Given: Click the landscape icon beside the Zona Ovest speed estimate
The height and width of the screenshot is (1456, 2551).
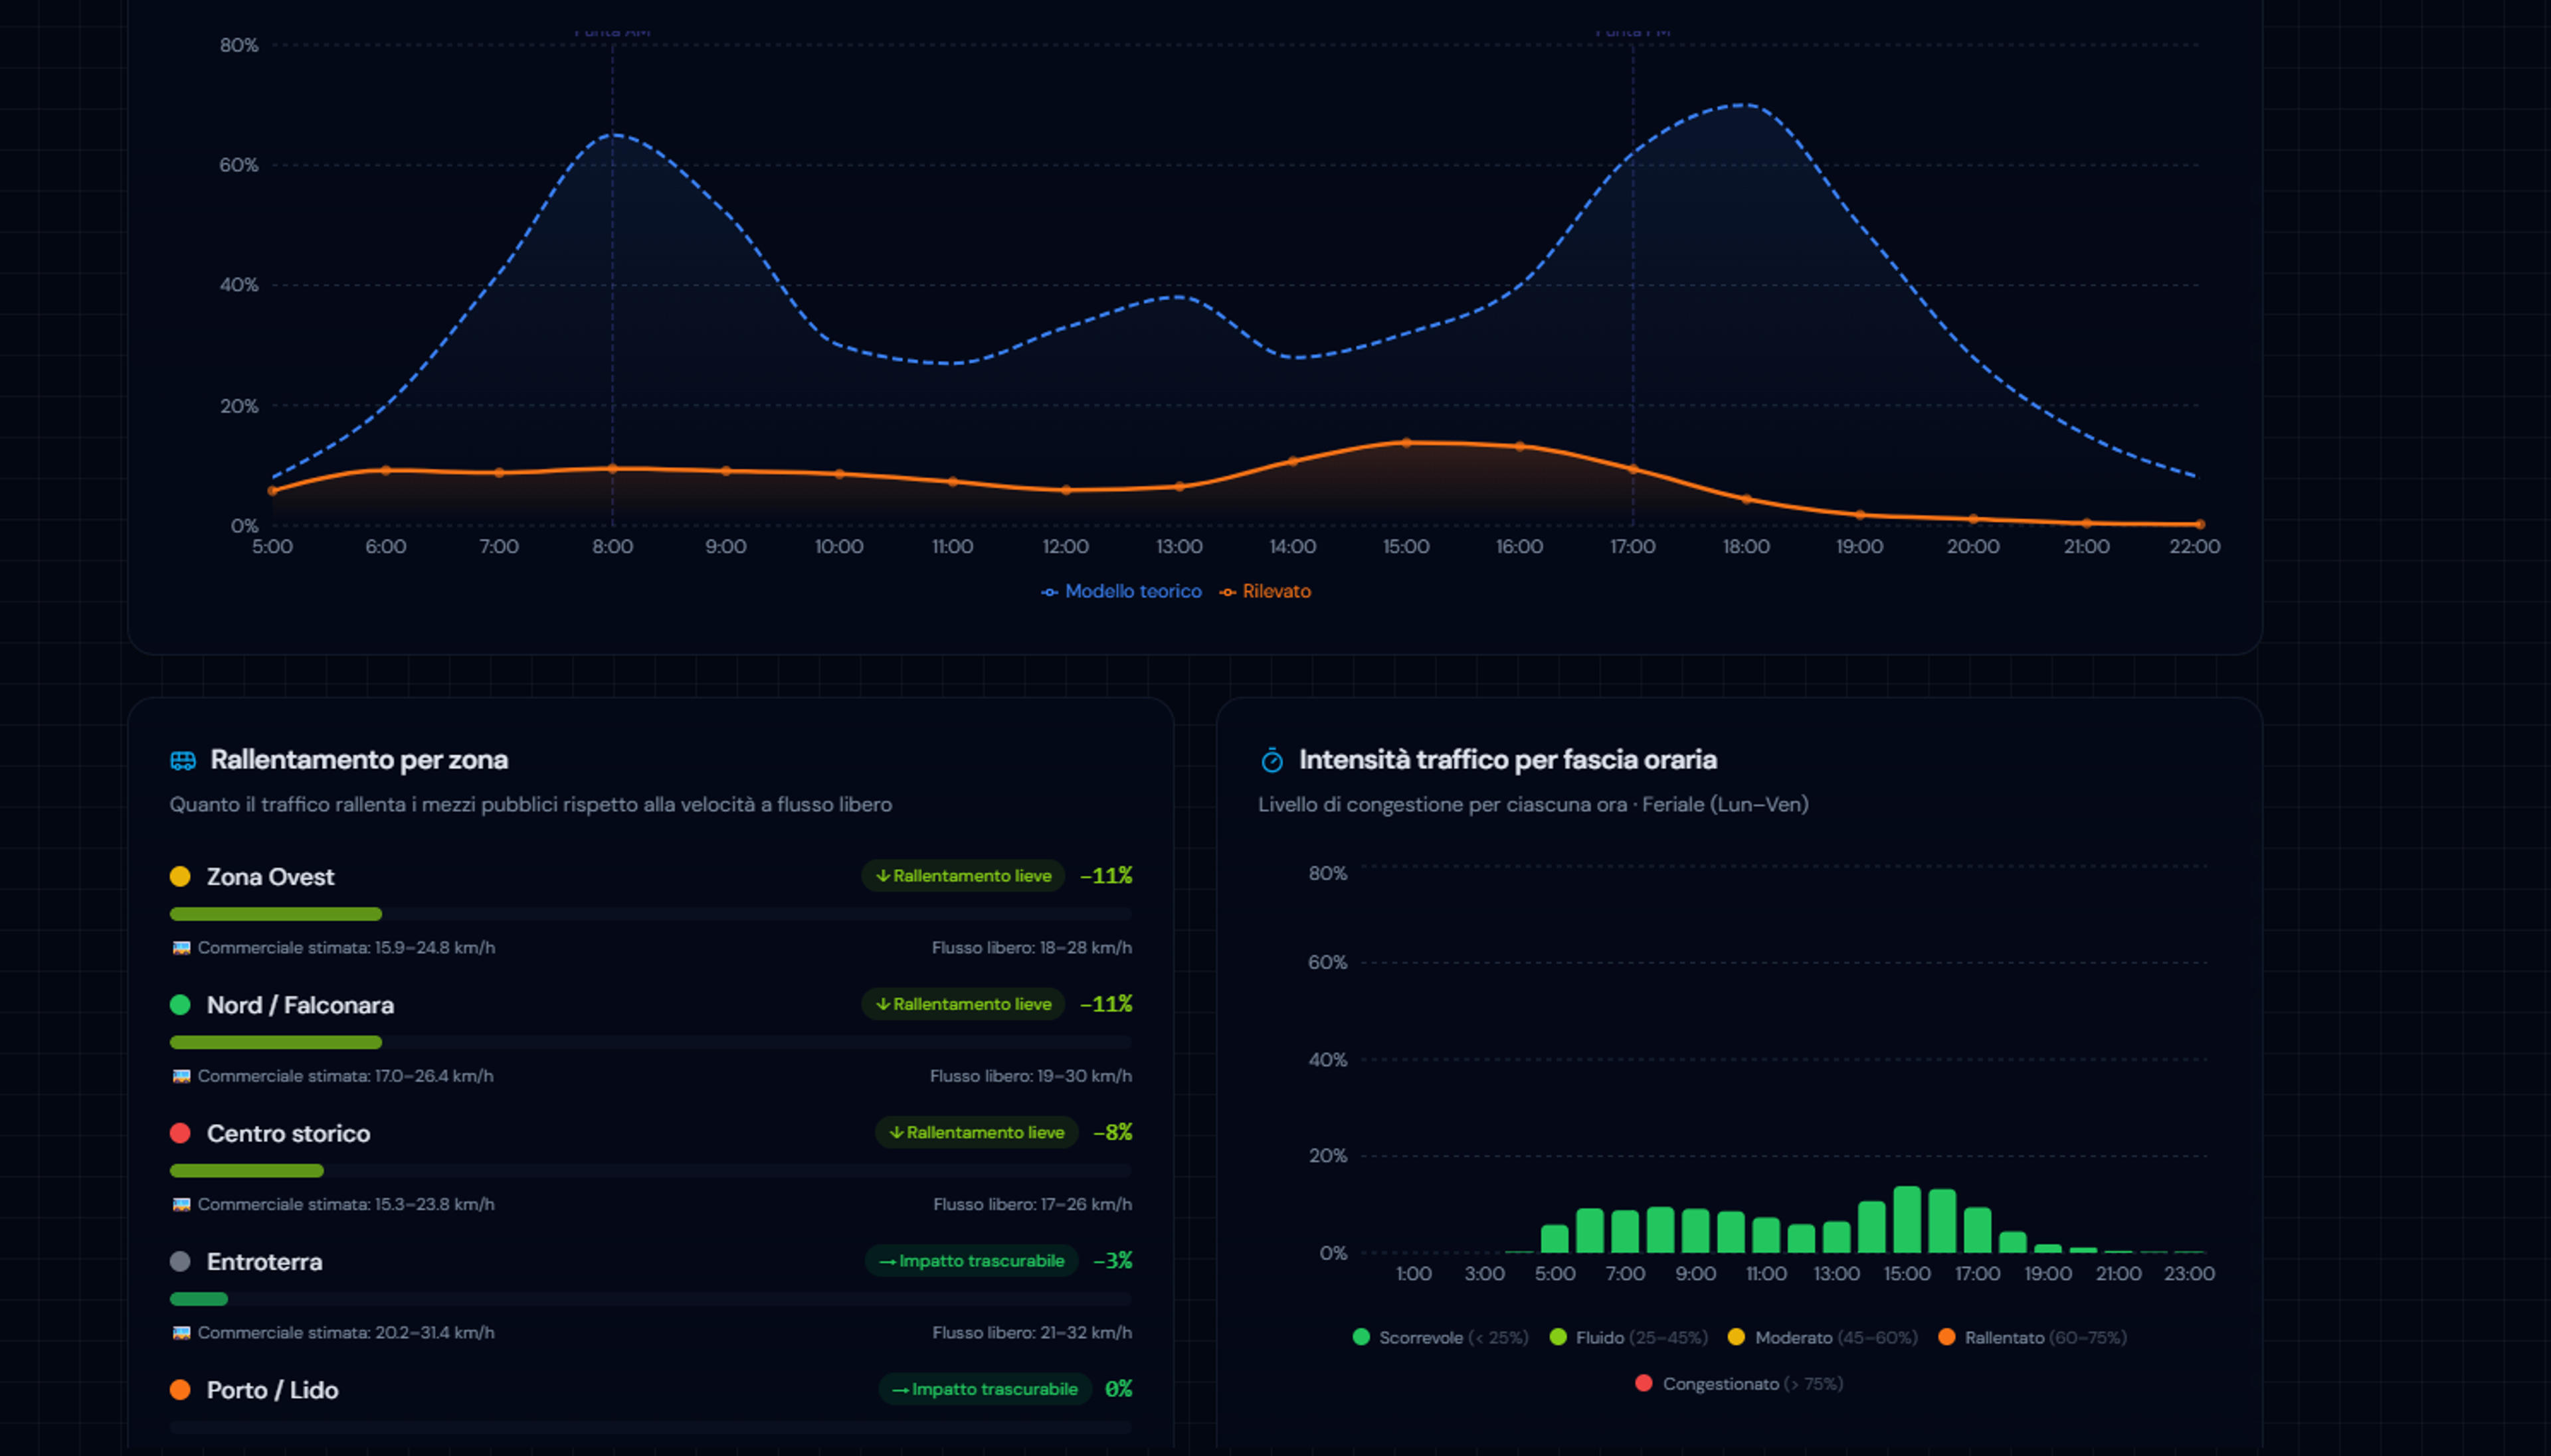Looking at the screenshot, I should [x=181, y=948].
